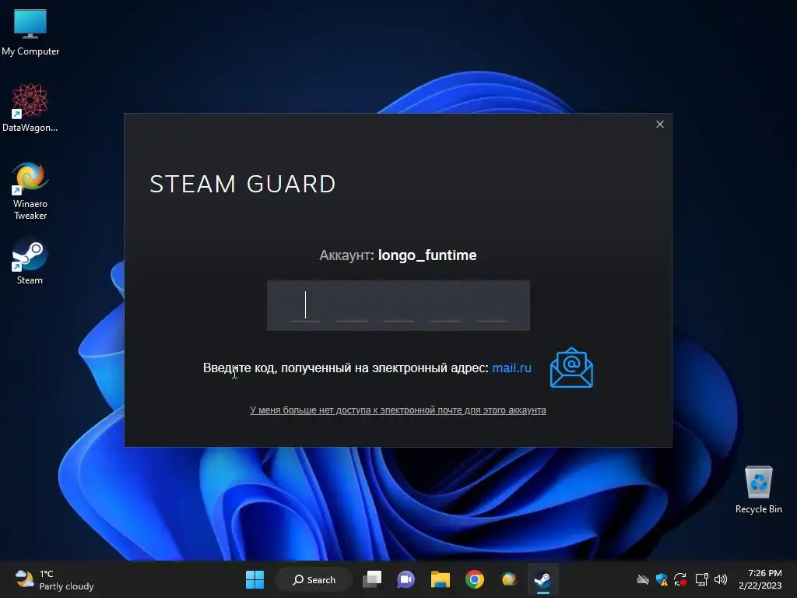Click the third code digit slot
Image resolution: width=797 pixels, height=598 pixels.
[398, 305]
